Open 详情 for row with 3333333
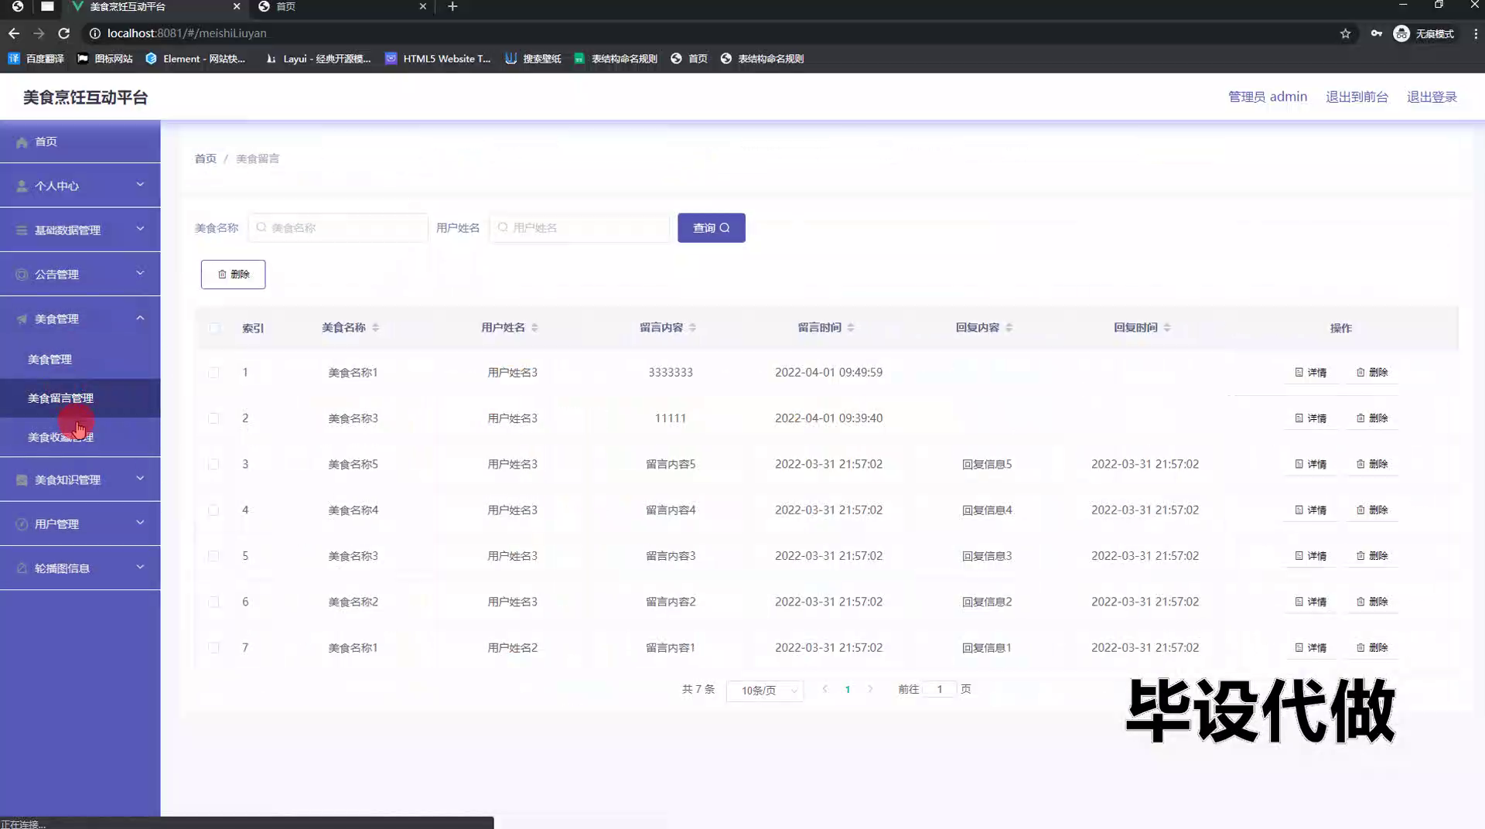Image resolution: width=1485 pixels, height=829 pixels. [1310, 372]
